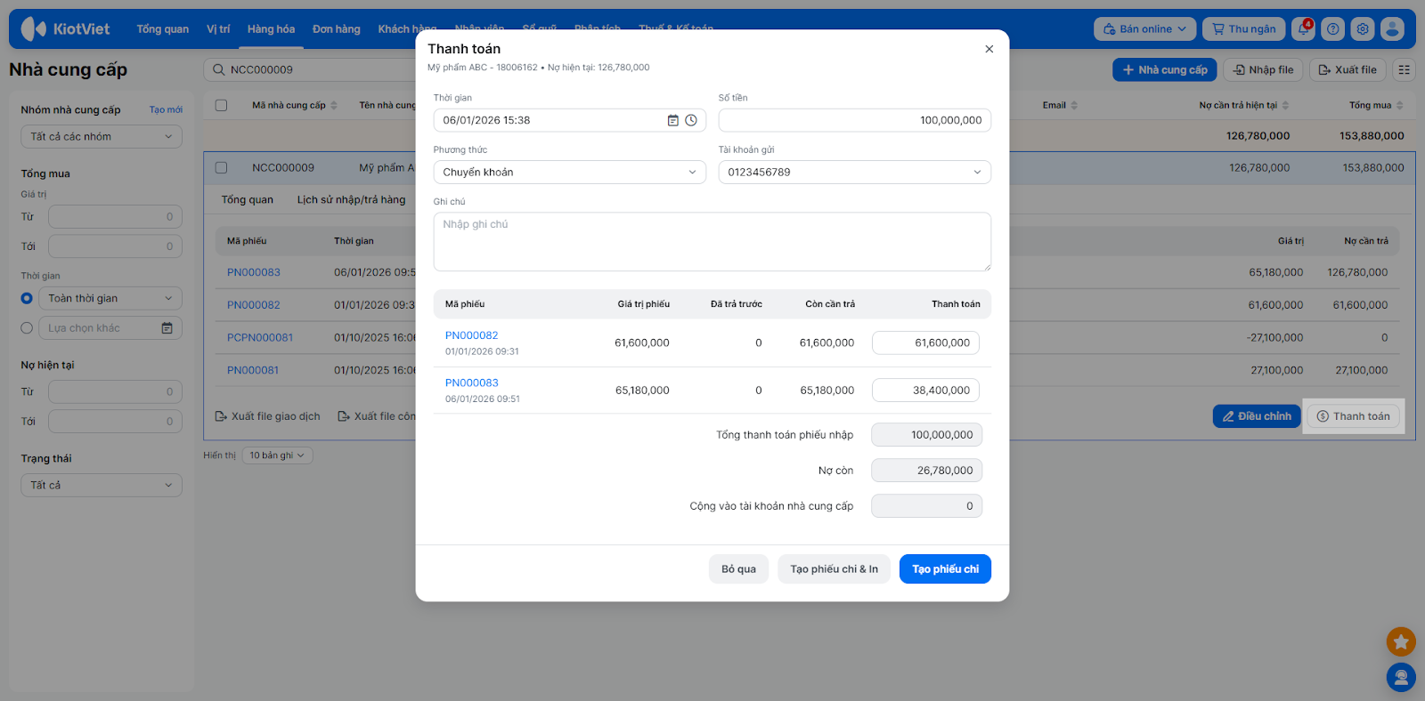Open the Tổng quan menu
This screenshot has width=1425, height=701.
(x=163, y=29)
